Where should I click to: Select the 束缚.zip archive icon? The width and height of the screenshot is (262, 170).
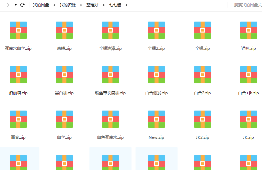tap(64, 30)
